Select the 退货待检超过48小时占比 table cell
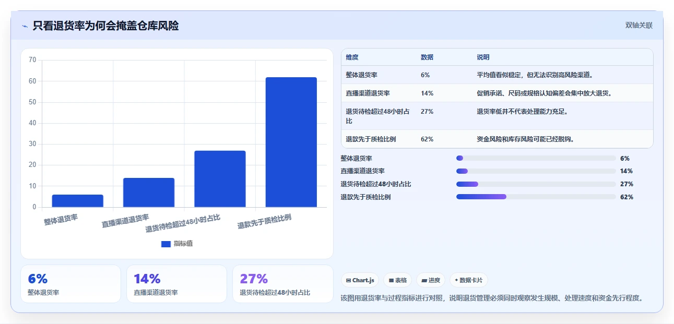 point(378,116)
